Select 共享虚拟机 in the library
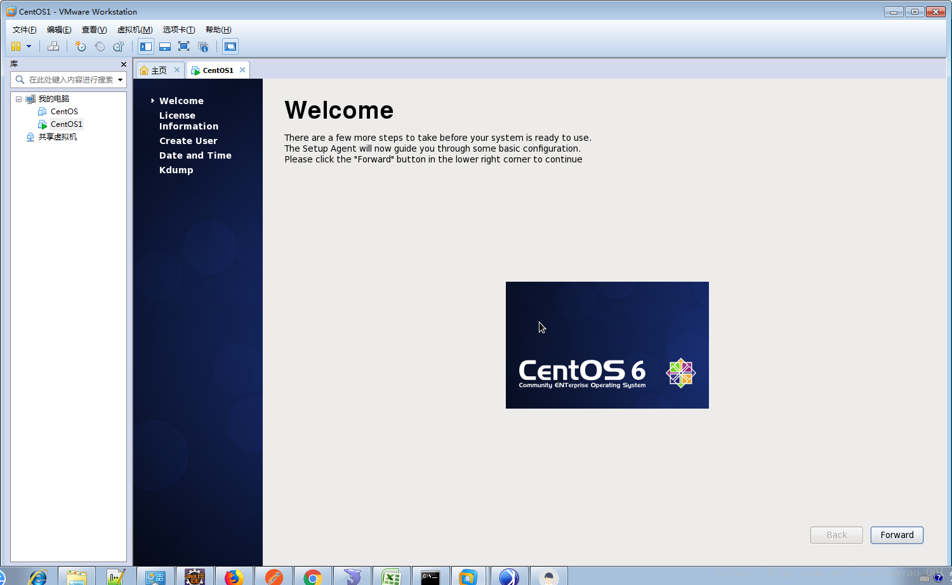The image size is (952, 585). [57, 137]
